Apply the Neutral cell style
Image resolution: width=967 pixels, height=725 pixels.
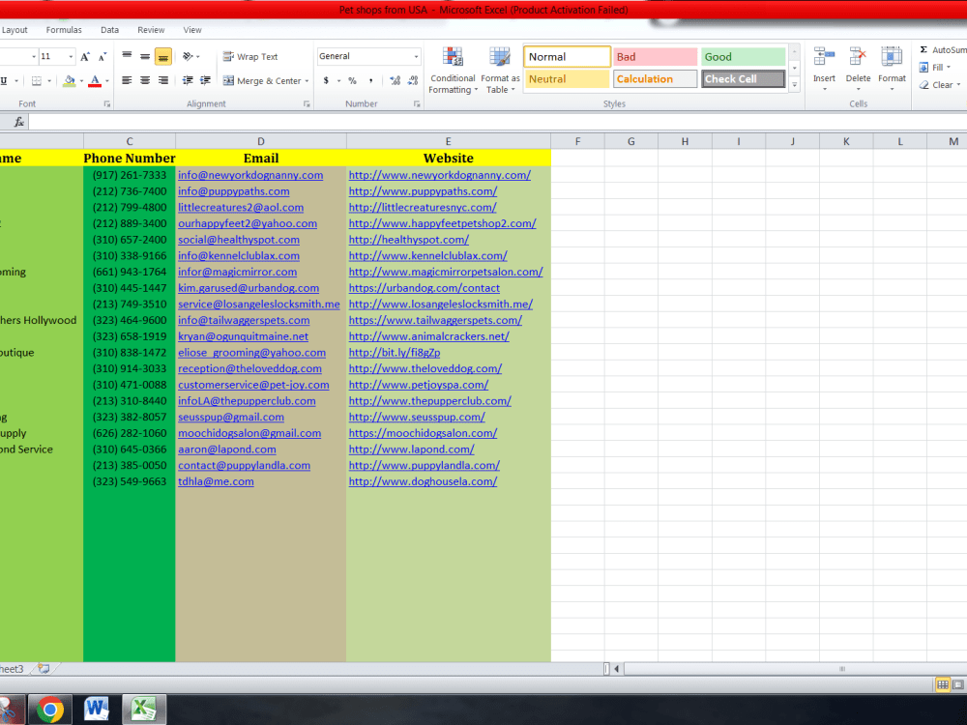click(567, 79)
